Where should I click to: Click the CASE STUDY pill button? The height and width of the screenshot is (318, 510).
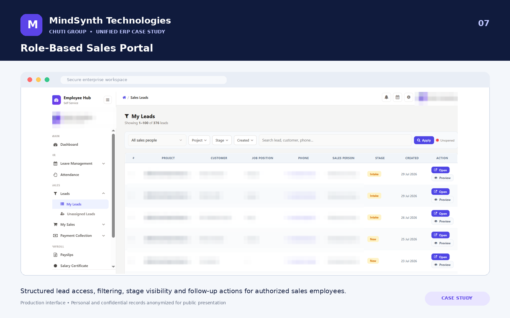pos(457,298)
